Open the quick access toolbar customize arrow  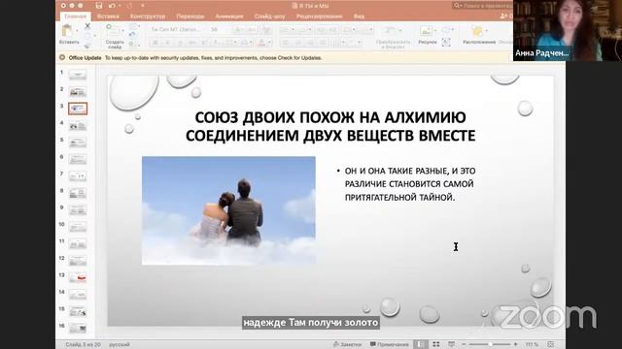143,6
